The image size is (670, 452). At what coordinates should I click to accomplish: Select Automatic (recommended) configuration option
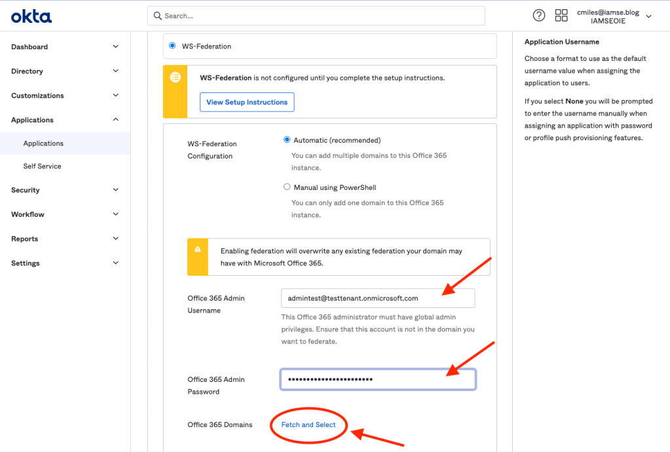pos(287,140)
